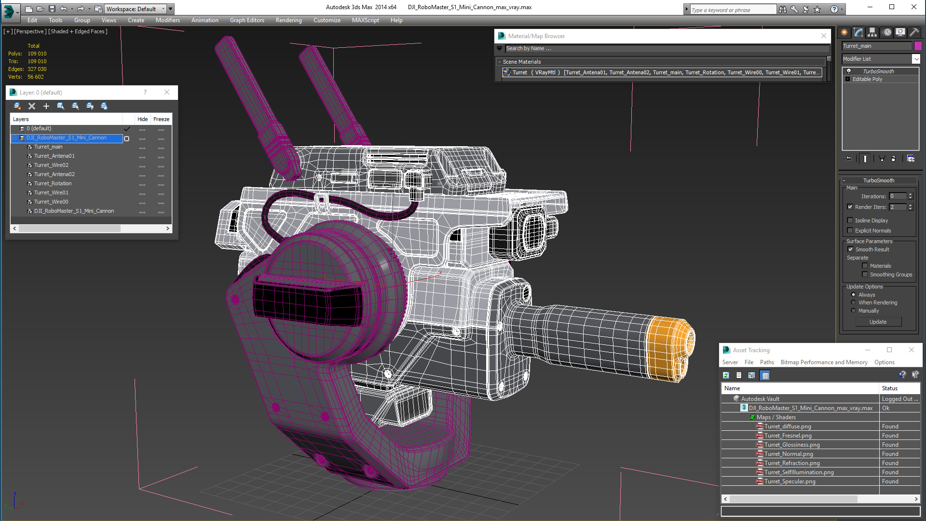Click the Material/Map Browser search field
The height and width of the screenshot is (521, 926).
pos(667,48)
